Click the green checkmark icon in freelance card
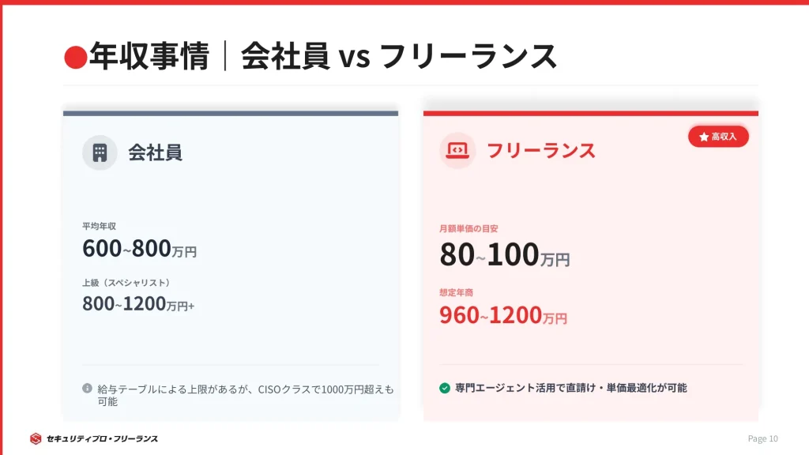 coord(445,388)
